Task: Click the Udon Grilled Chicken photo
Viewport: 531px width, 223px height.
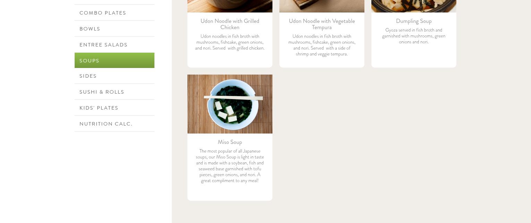Action: [x=230, y=6]
